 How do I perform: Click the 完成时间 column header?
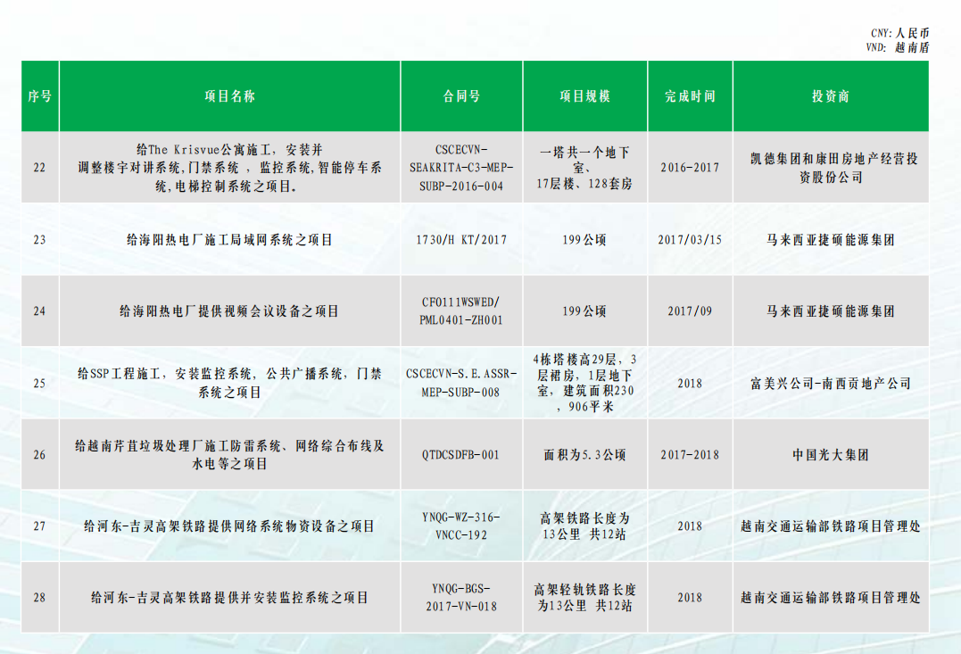690,96
